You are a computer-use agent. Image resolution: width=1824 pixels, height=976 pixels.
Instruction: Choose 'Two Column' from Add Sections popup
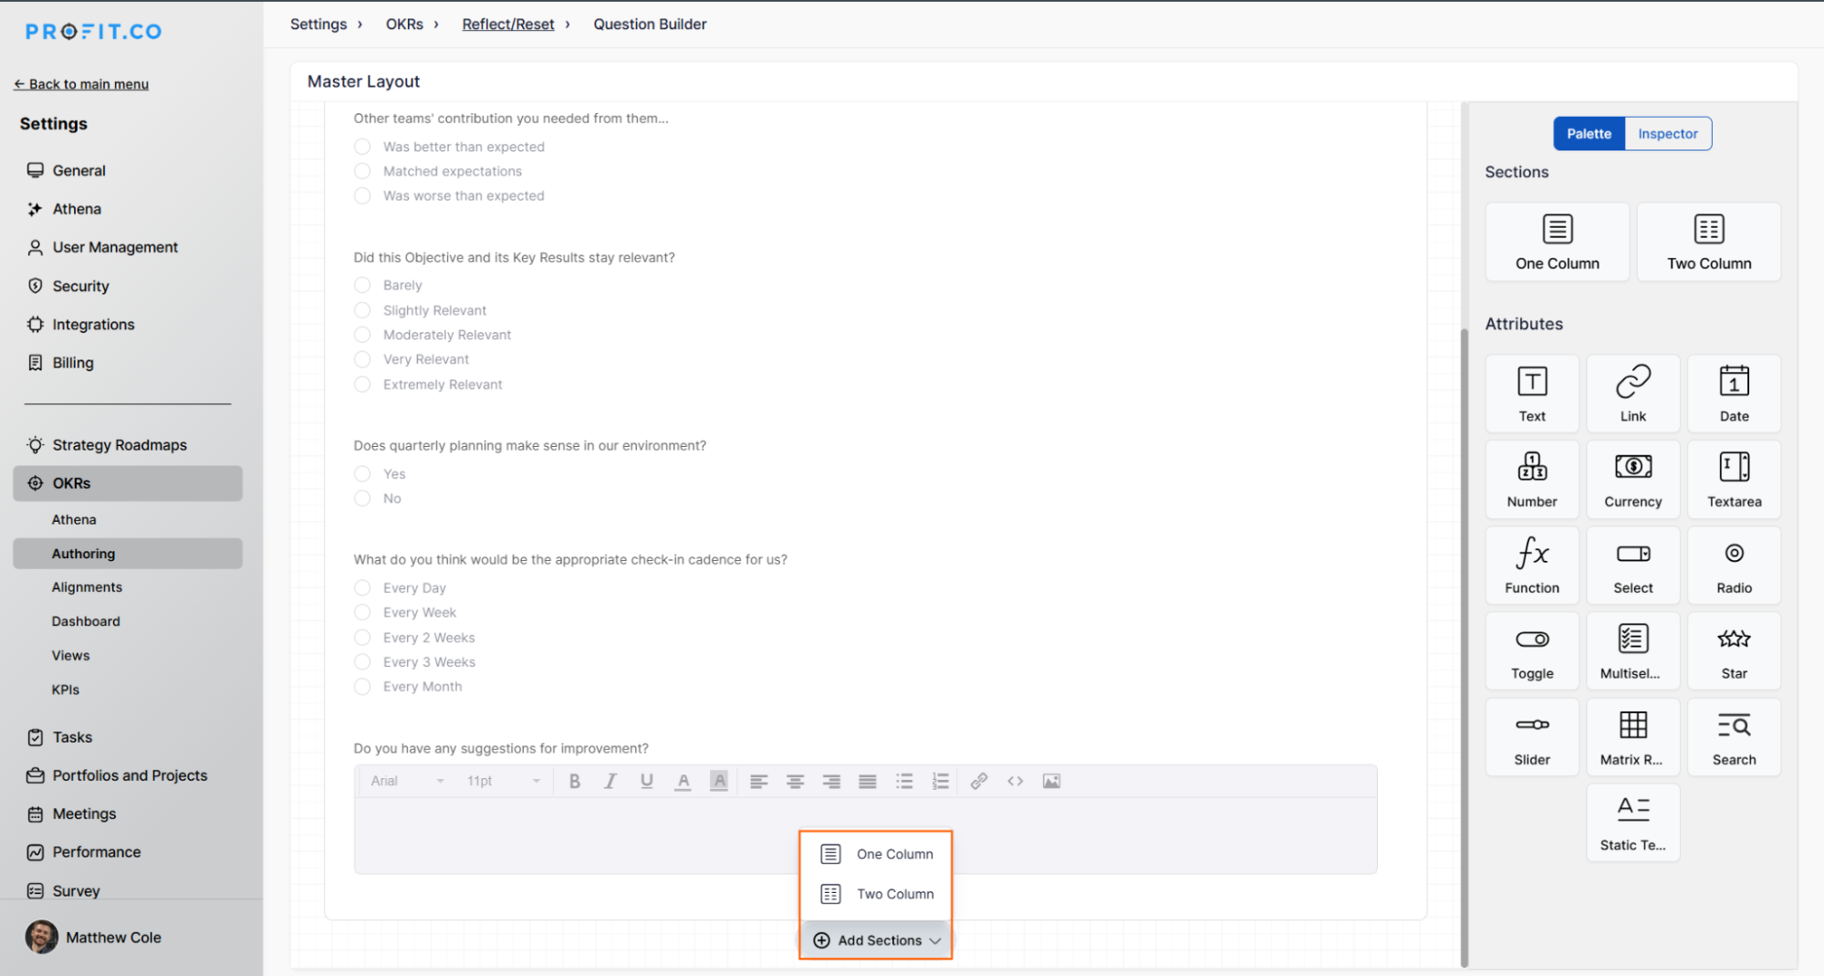(x=875, y=893)
